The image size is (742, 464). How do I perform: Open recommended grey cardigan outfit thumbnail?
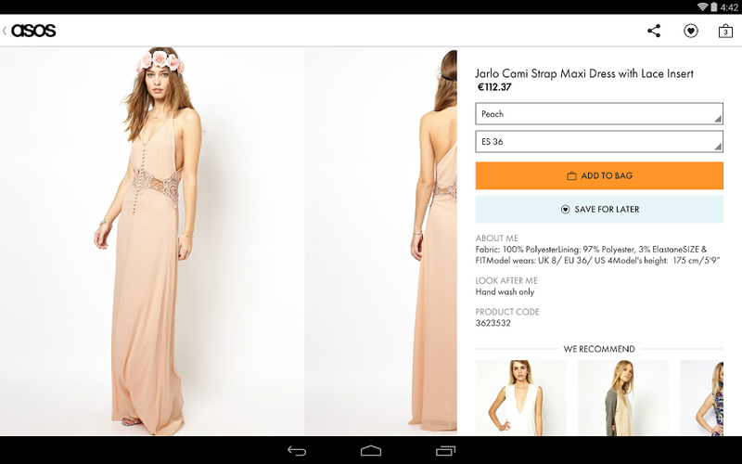622,398
